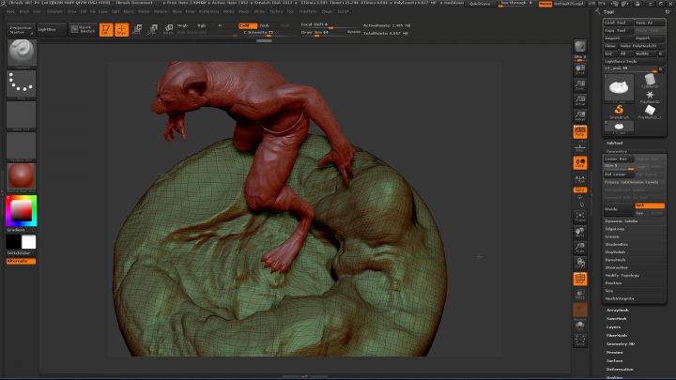This screenshot has height=380, width=676.
Task: Open the Material menu
Action: [161, 11]
